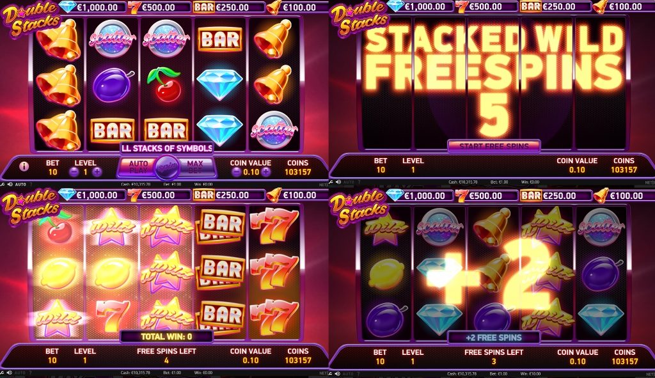The width and height of the screenshot is (655, 378).
Task: Click the bell €100.00 paytable icon in the top-left game
Action: tap(274, 7)
